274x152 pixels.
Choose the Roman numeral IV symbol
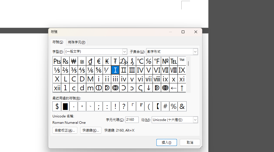pos(140,70)
